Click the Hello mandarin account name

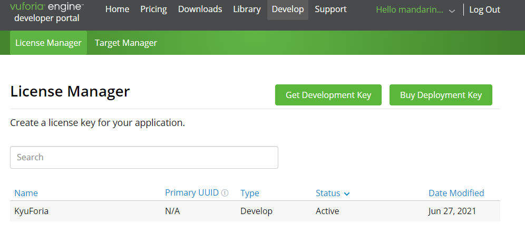coord(410,10)
